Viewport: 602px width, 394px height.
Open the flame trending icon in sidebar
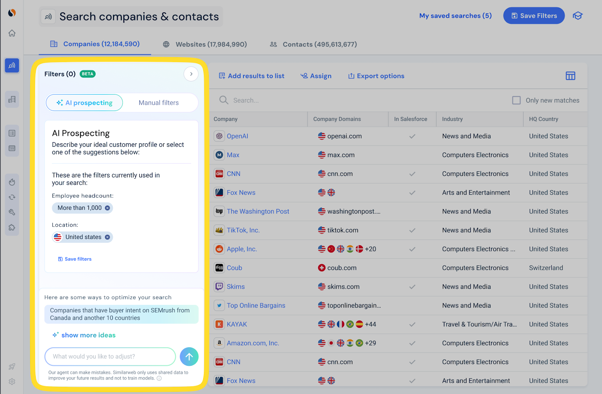[12, 182]
